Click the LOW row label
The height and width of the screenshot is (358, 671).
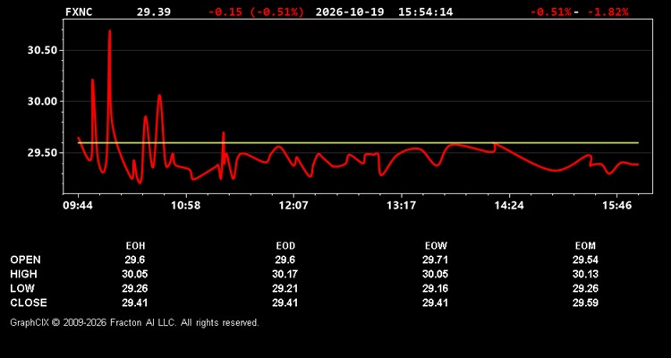point(22,288)
